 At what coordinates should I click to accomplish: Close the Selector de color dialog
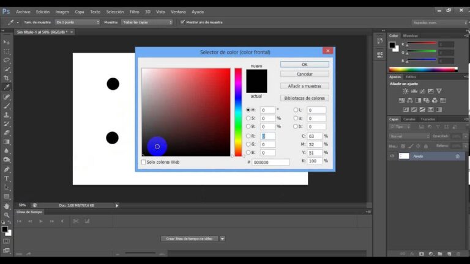click(328, 51)
